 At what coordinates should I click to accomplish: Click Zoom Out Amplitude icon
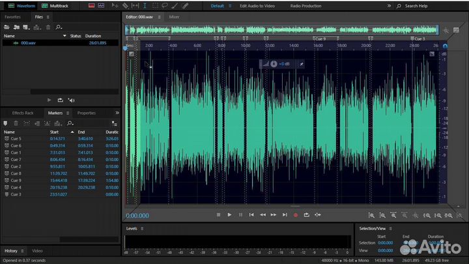pos(382,215)
